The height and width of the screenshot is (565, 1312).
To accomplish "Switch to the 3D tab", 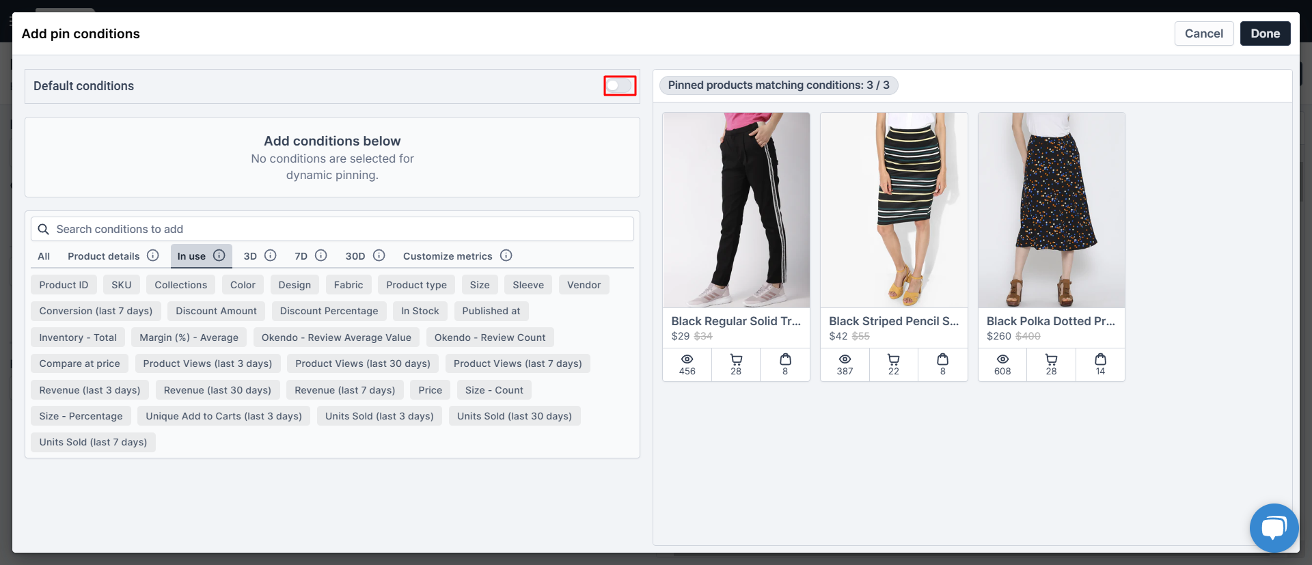I will [250, 256].
